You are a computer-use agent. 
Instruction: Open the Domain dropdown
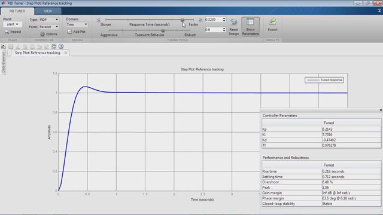click(x=77, y=24)
